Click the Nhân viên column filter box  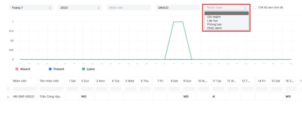(25, 89)
